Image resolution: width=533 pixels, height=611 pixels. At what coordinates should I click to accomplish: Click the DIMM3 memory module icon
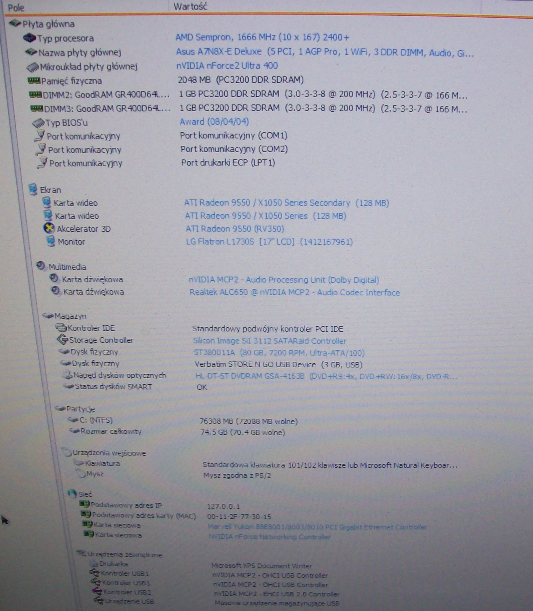click(37, 108)
